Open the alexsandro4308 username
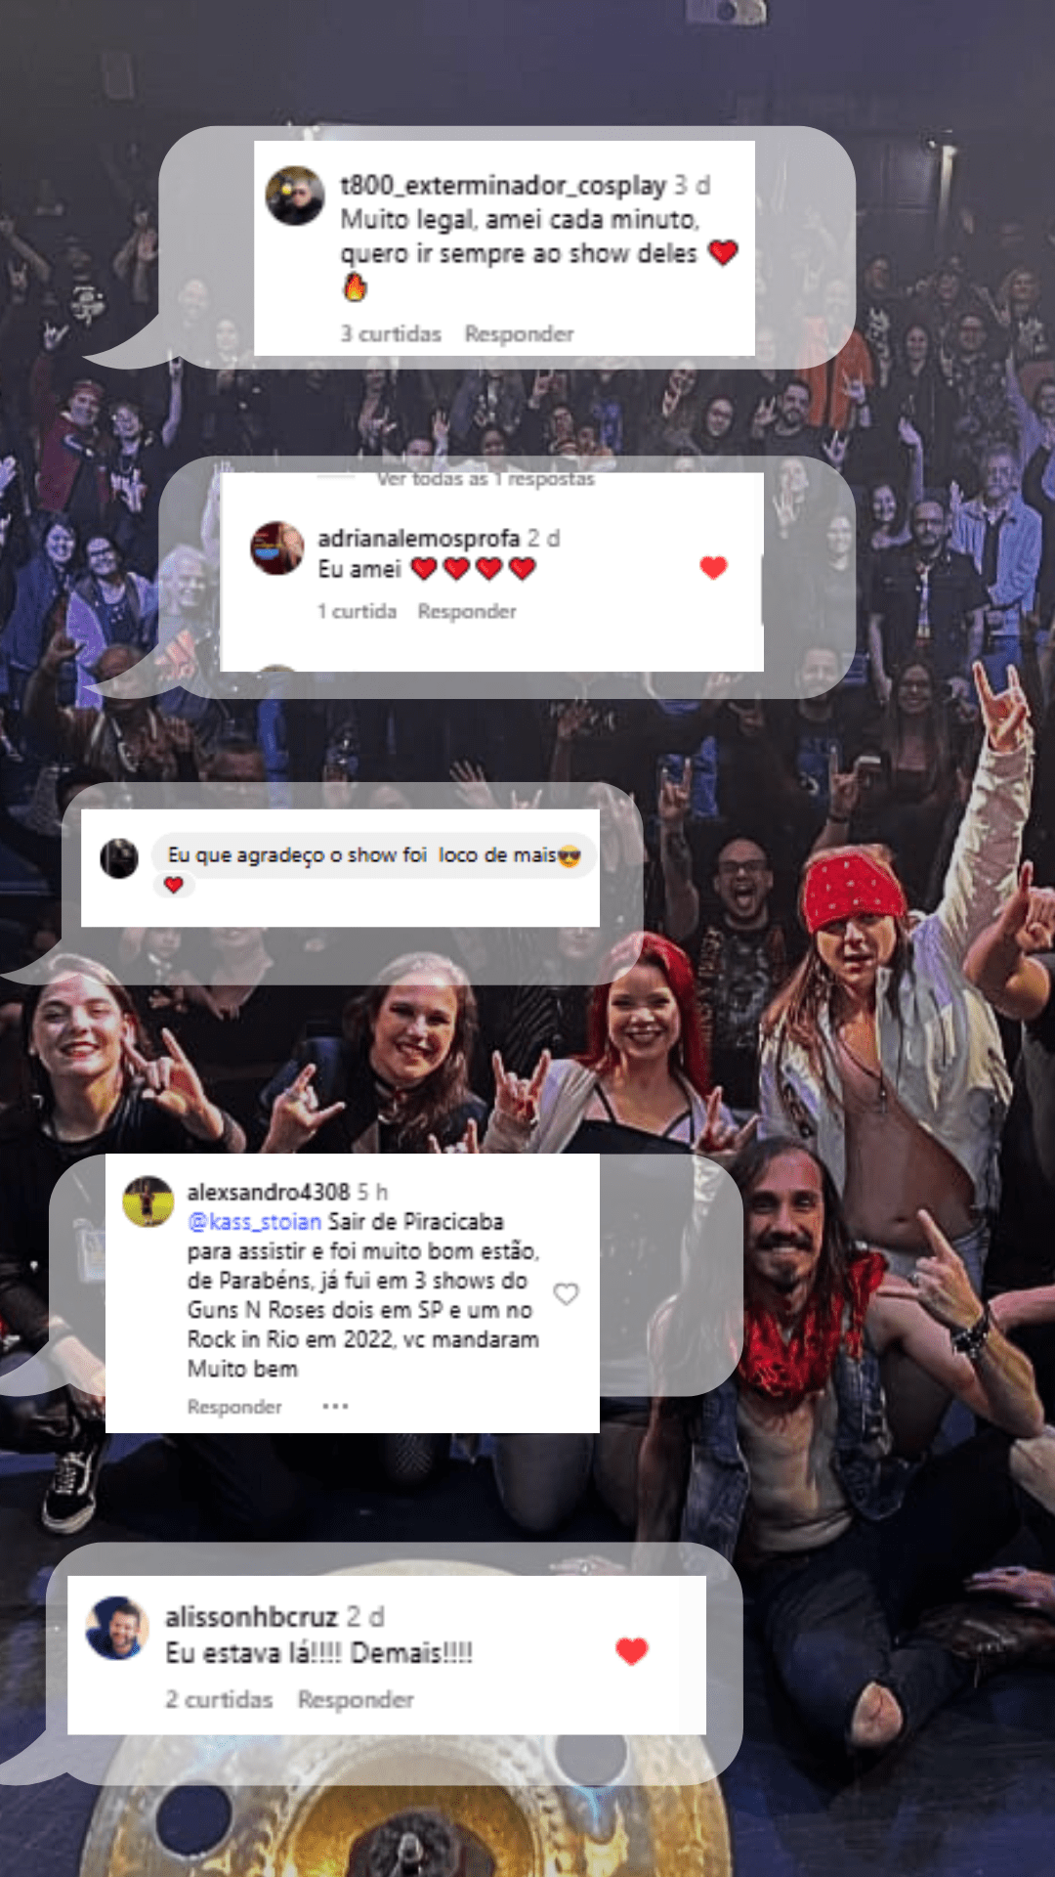 (269, 1192)
